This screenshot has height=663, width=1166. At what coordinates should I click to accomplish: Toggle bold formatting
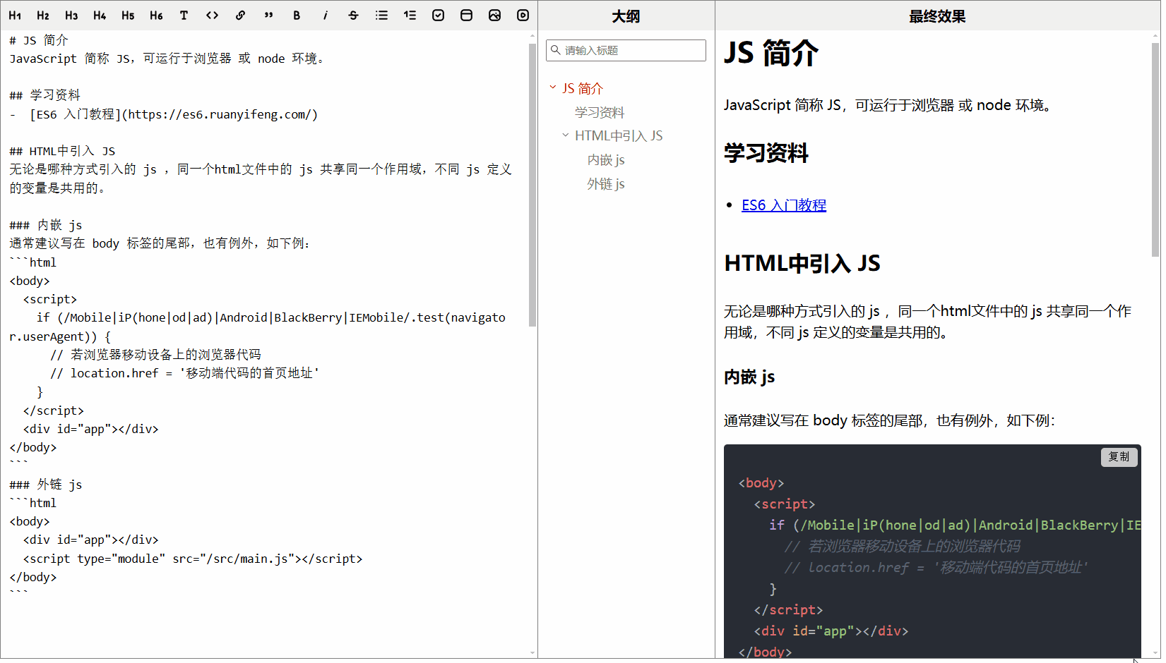(x=297, y=16)
